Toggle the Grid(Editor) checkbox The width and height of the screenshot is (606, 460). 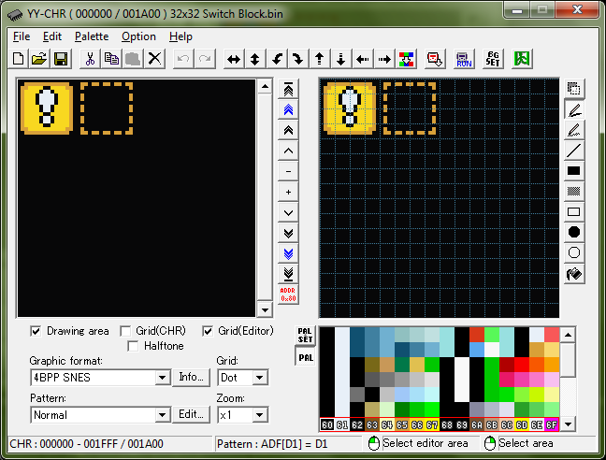point(208,331)
